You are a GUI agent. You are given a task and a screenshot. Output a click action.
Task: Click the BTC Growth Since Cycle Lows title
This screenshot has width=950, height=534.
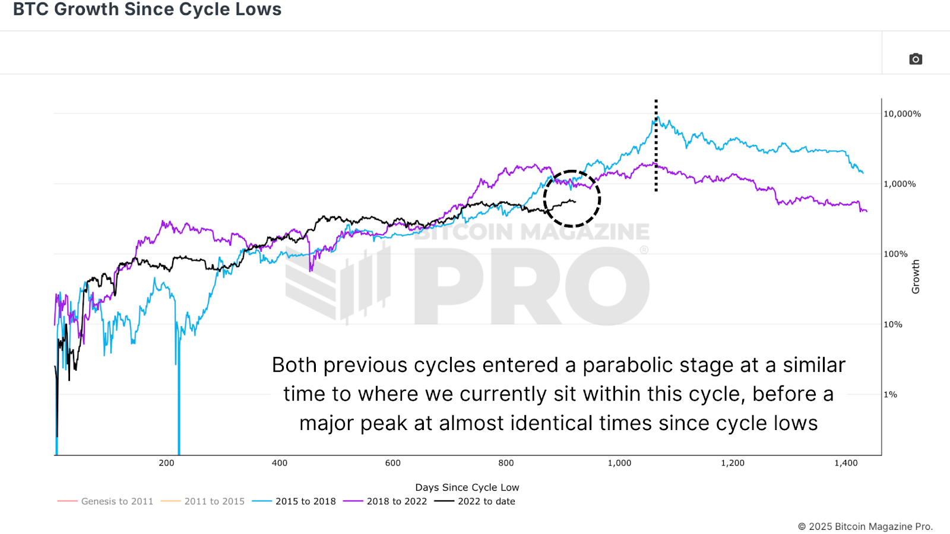[x=147, y=10]
